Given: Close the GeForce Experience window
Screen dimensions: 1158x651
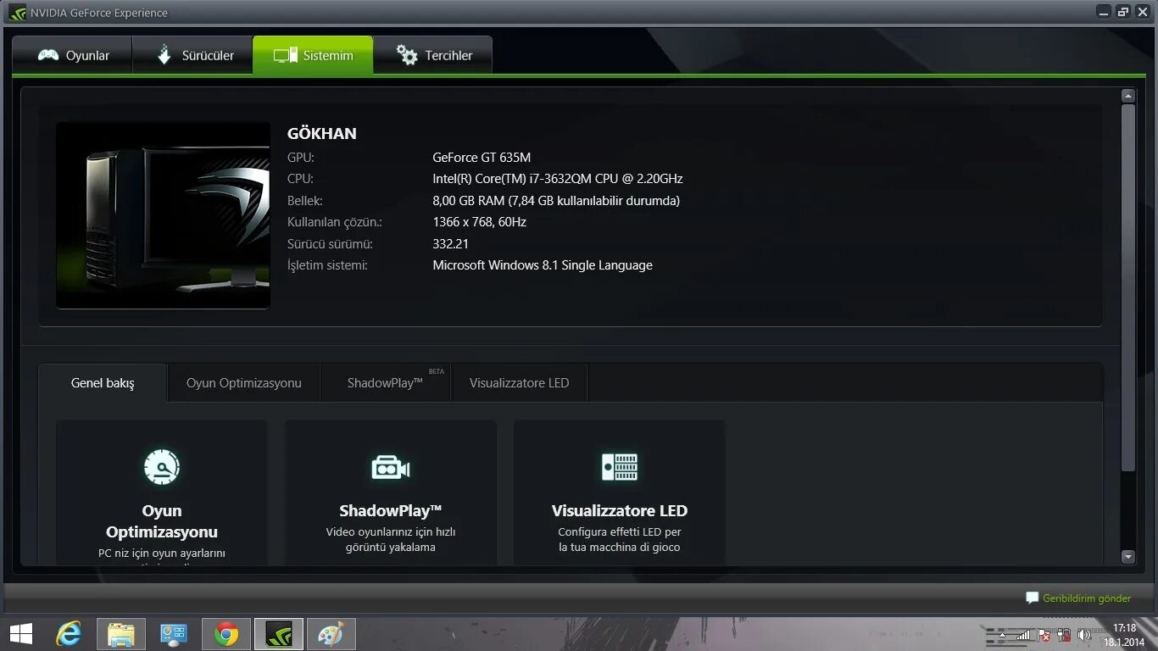Looking at the screenshot, I should click(1142, 12).
